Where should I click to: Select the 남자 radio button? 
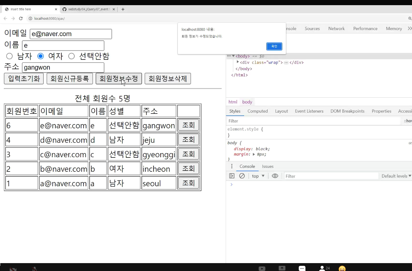[9, 56]
